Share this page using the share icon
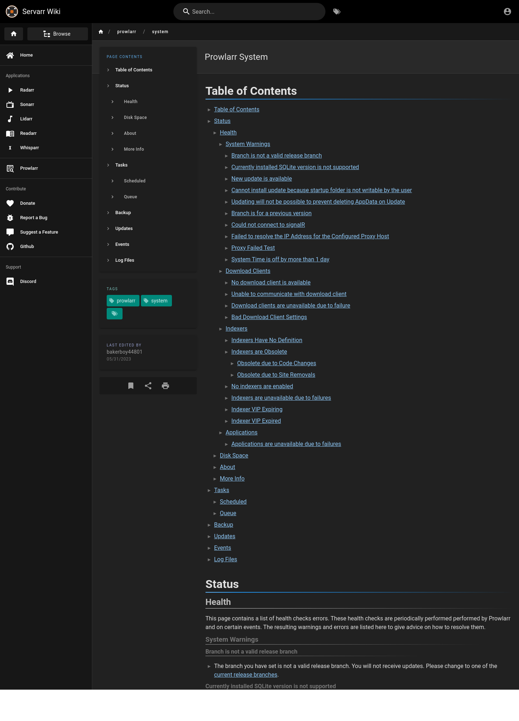Viewport: 519px width, 721px height. [x=148, y=386]
